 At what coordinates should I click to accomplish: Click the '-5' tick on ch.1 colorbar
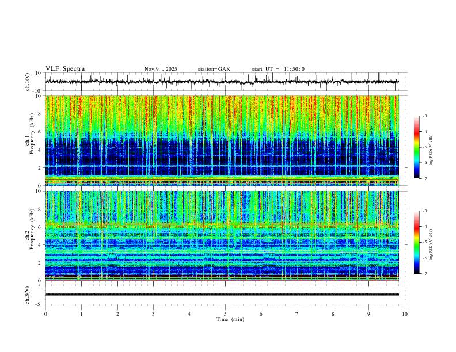pos(425,147)
